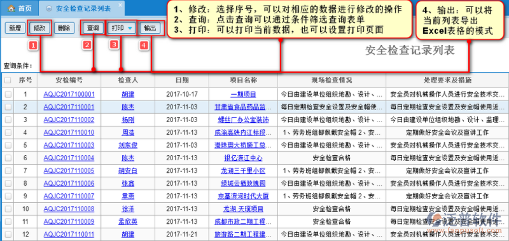This screenshot has height=241, width=509.
Task: Click the 修改 button
Action: click(x=39, y=28)
